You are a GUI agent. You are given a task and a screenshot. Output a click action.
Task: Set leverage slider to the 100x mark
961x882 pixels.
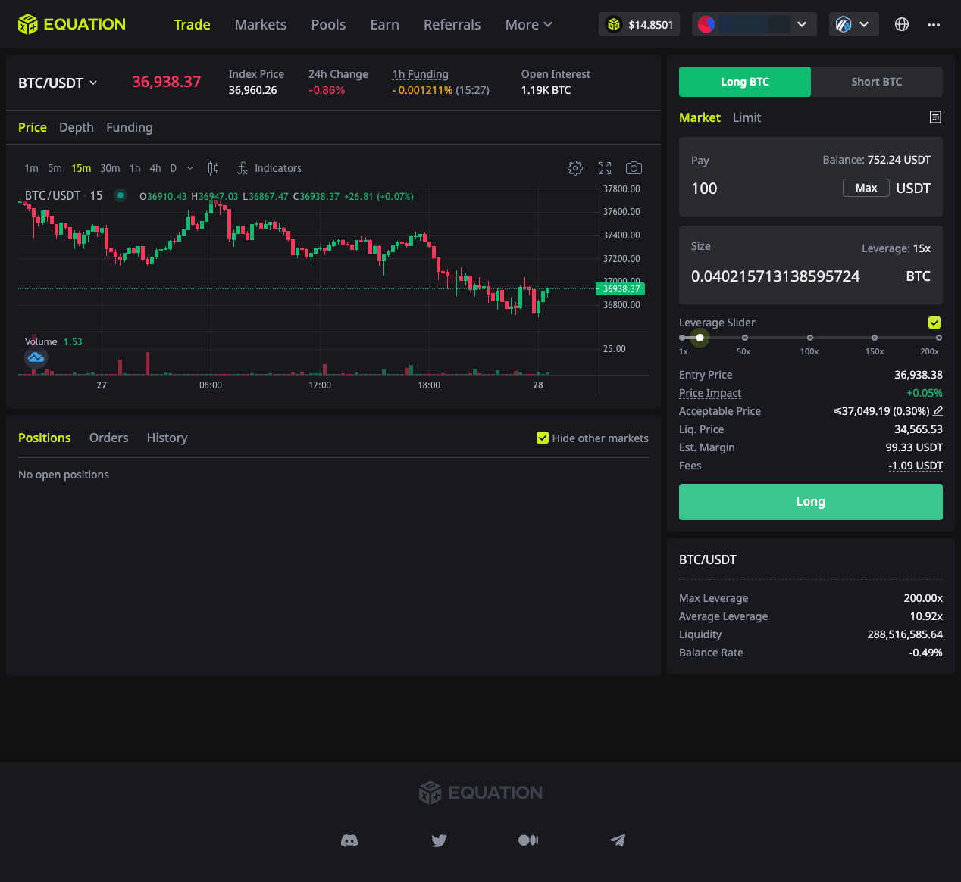pos(810,338)
